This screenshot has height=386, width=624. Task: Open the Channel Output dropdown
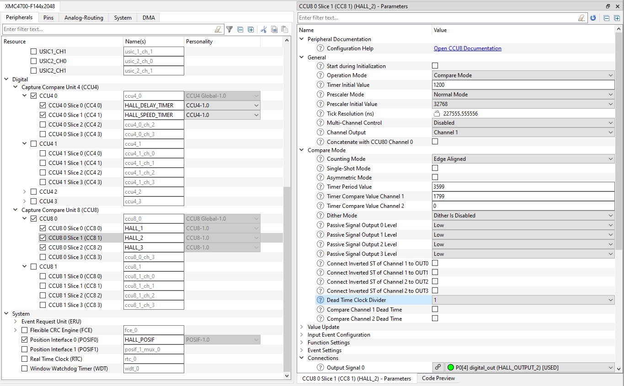coord(523,132)
